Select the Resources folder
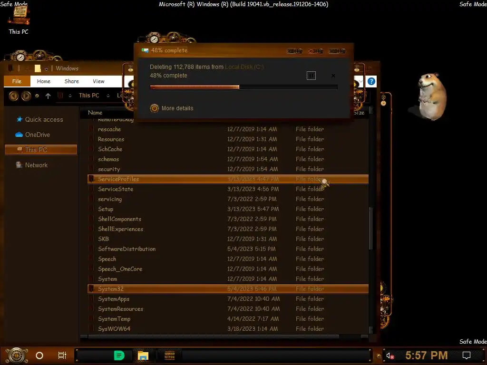 coord(228,139)
